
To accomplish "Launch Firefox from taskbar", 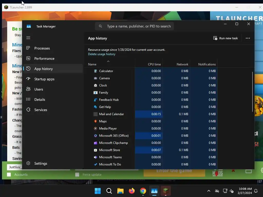I will coord(132,191).
